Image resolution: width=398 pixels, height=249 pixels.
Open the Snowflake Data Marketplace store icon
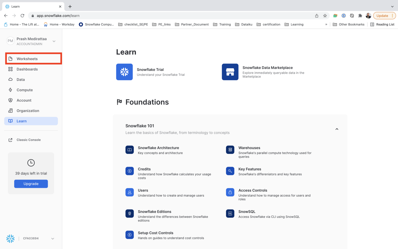tap(230, 72)
